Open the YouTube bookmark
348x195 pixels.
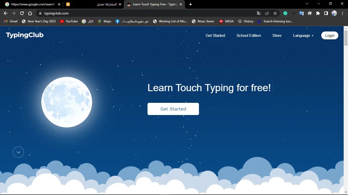pos(69,21)
